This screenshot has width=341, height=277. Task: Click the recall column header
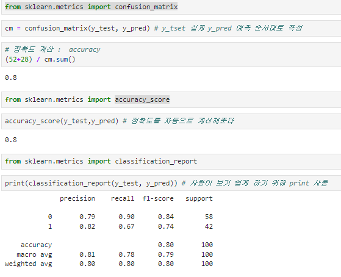point(123,198)
